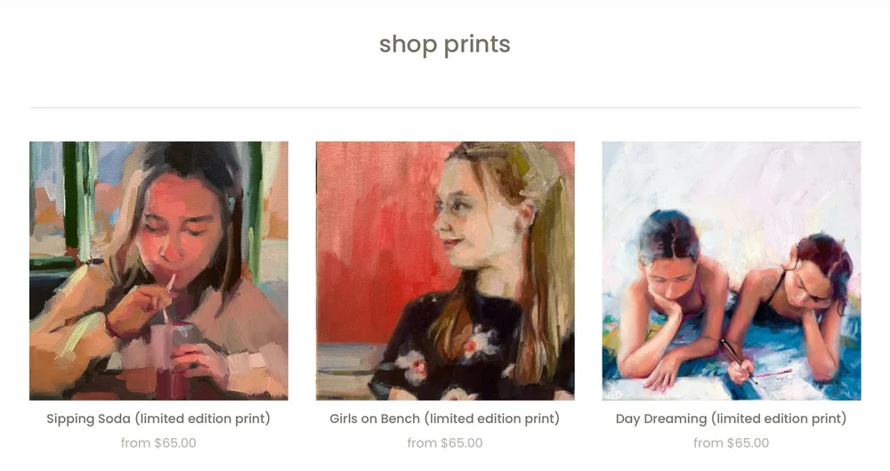890x471 pixels.
Task: Click the red wall background in Girls on Bench
Action: (x=375, y=239)
